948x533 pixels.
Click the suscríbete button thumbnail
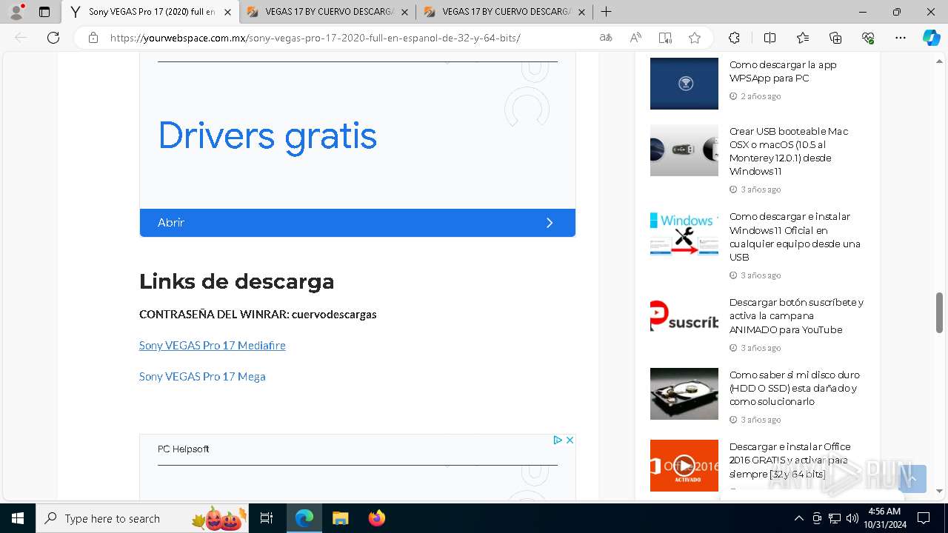pos(684,321)
